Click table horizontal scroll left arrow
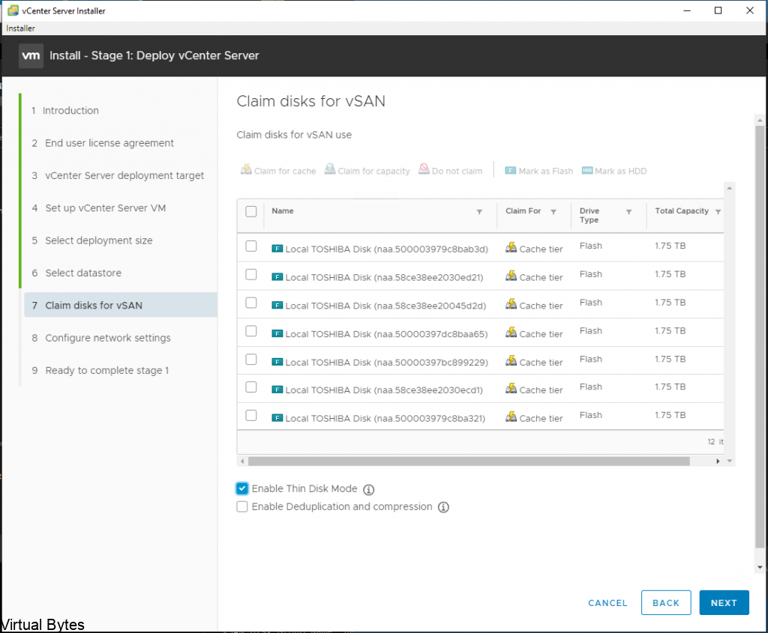The width and height of the screenshot is (768, 633). [x=242, y=461]
